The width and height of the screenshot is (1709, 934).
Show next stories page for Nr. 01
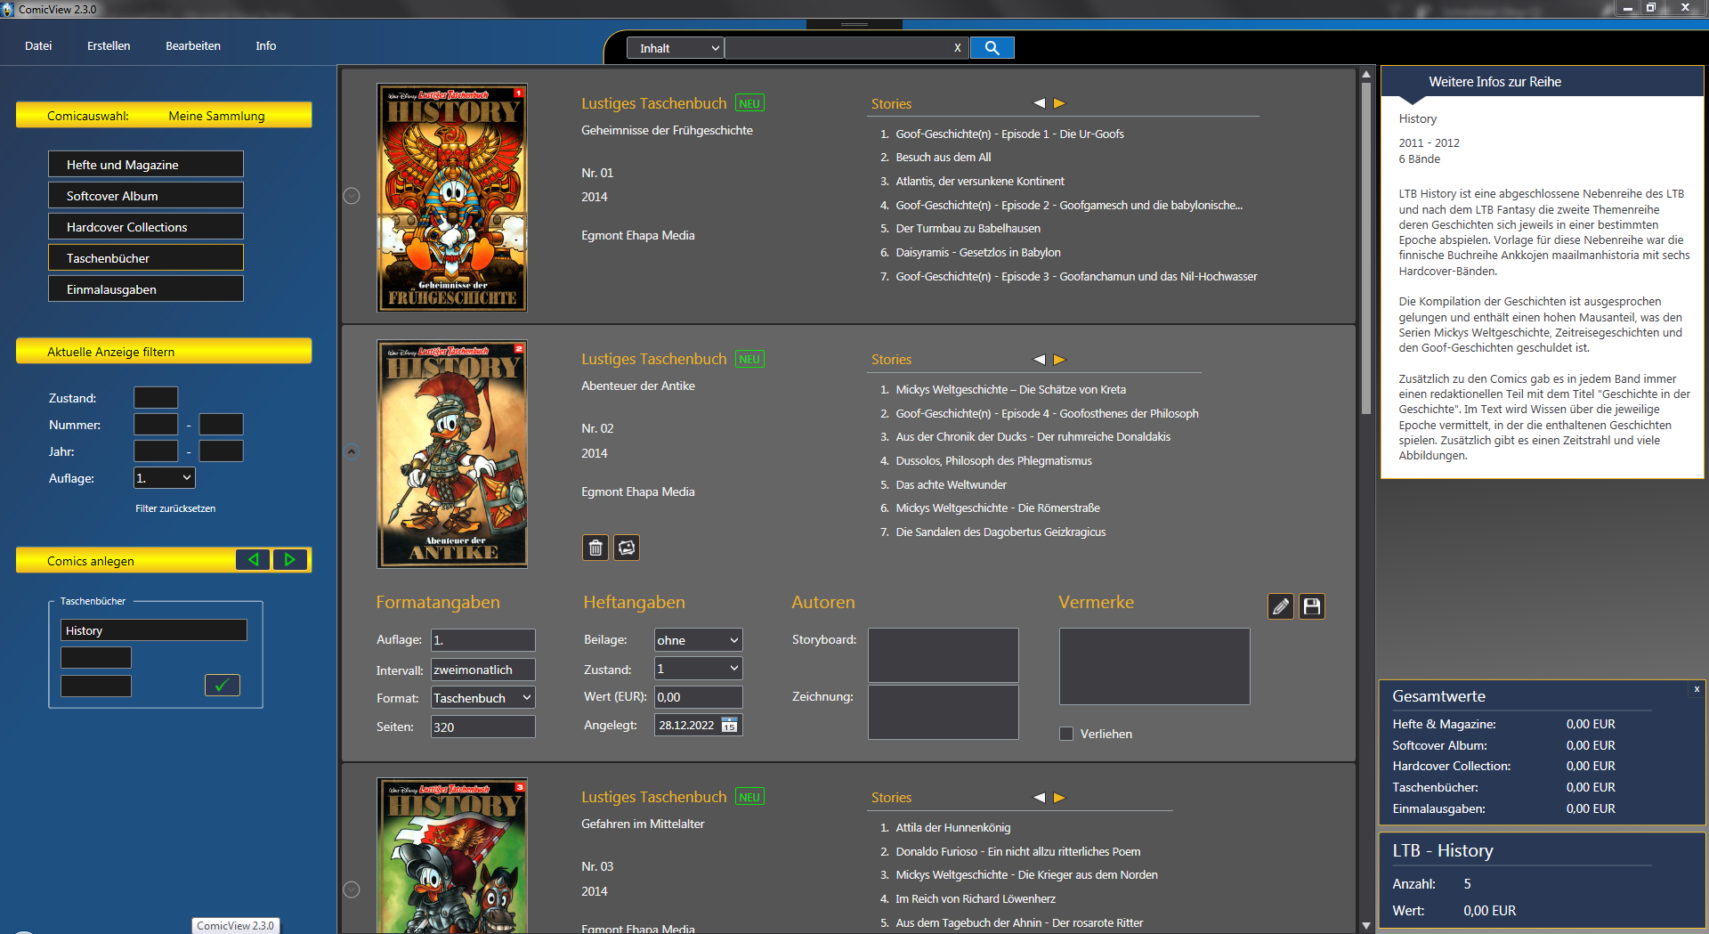[x=1059, y=103]
